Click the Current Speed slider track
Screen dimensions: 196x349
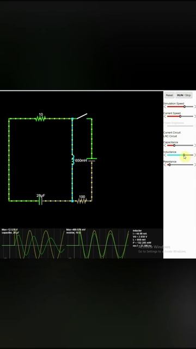pyautogui.click(x=180, y=116)
